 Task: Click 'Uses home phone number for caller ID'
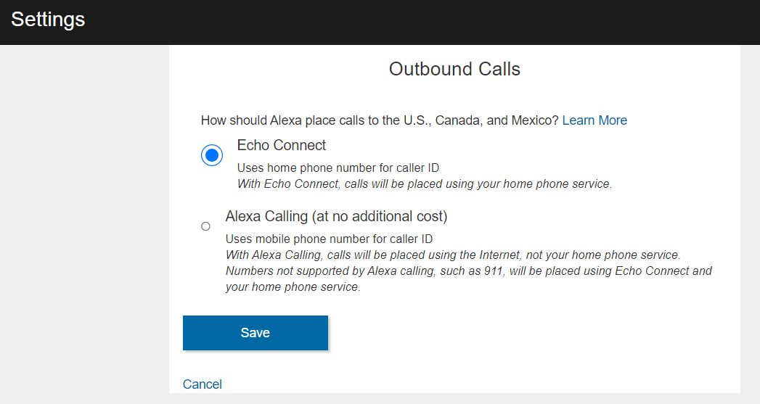point(338,168)
